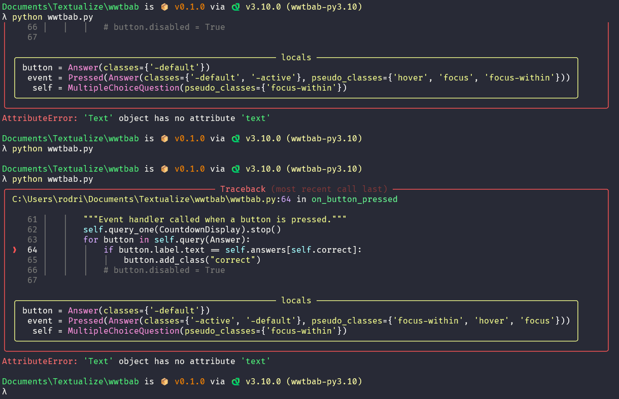Click "(wwtbab-py3.10)" above the empty λ prompt
The height and width of the screenshot is (399, 619).
(324, 381)
